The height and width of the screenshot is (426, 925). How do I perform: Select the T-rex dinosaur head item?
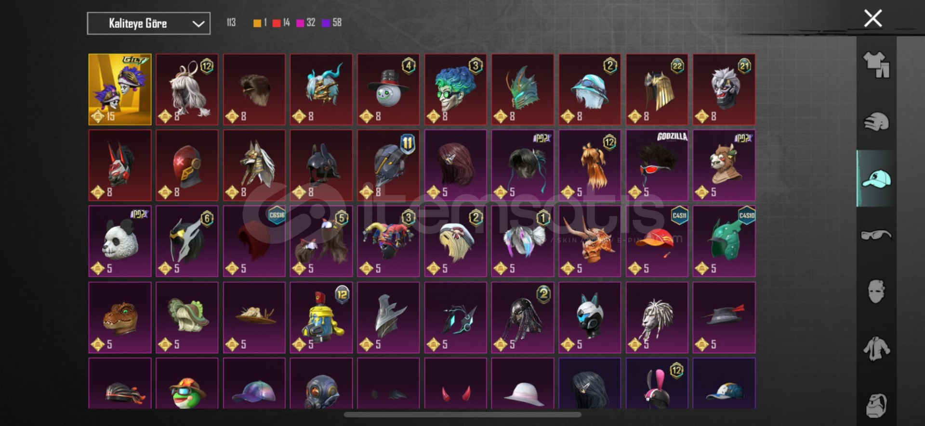pyautogui.click(x=120, y=317)
